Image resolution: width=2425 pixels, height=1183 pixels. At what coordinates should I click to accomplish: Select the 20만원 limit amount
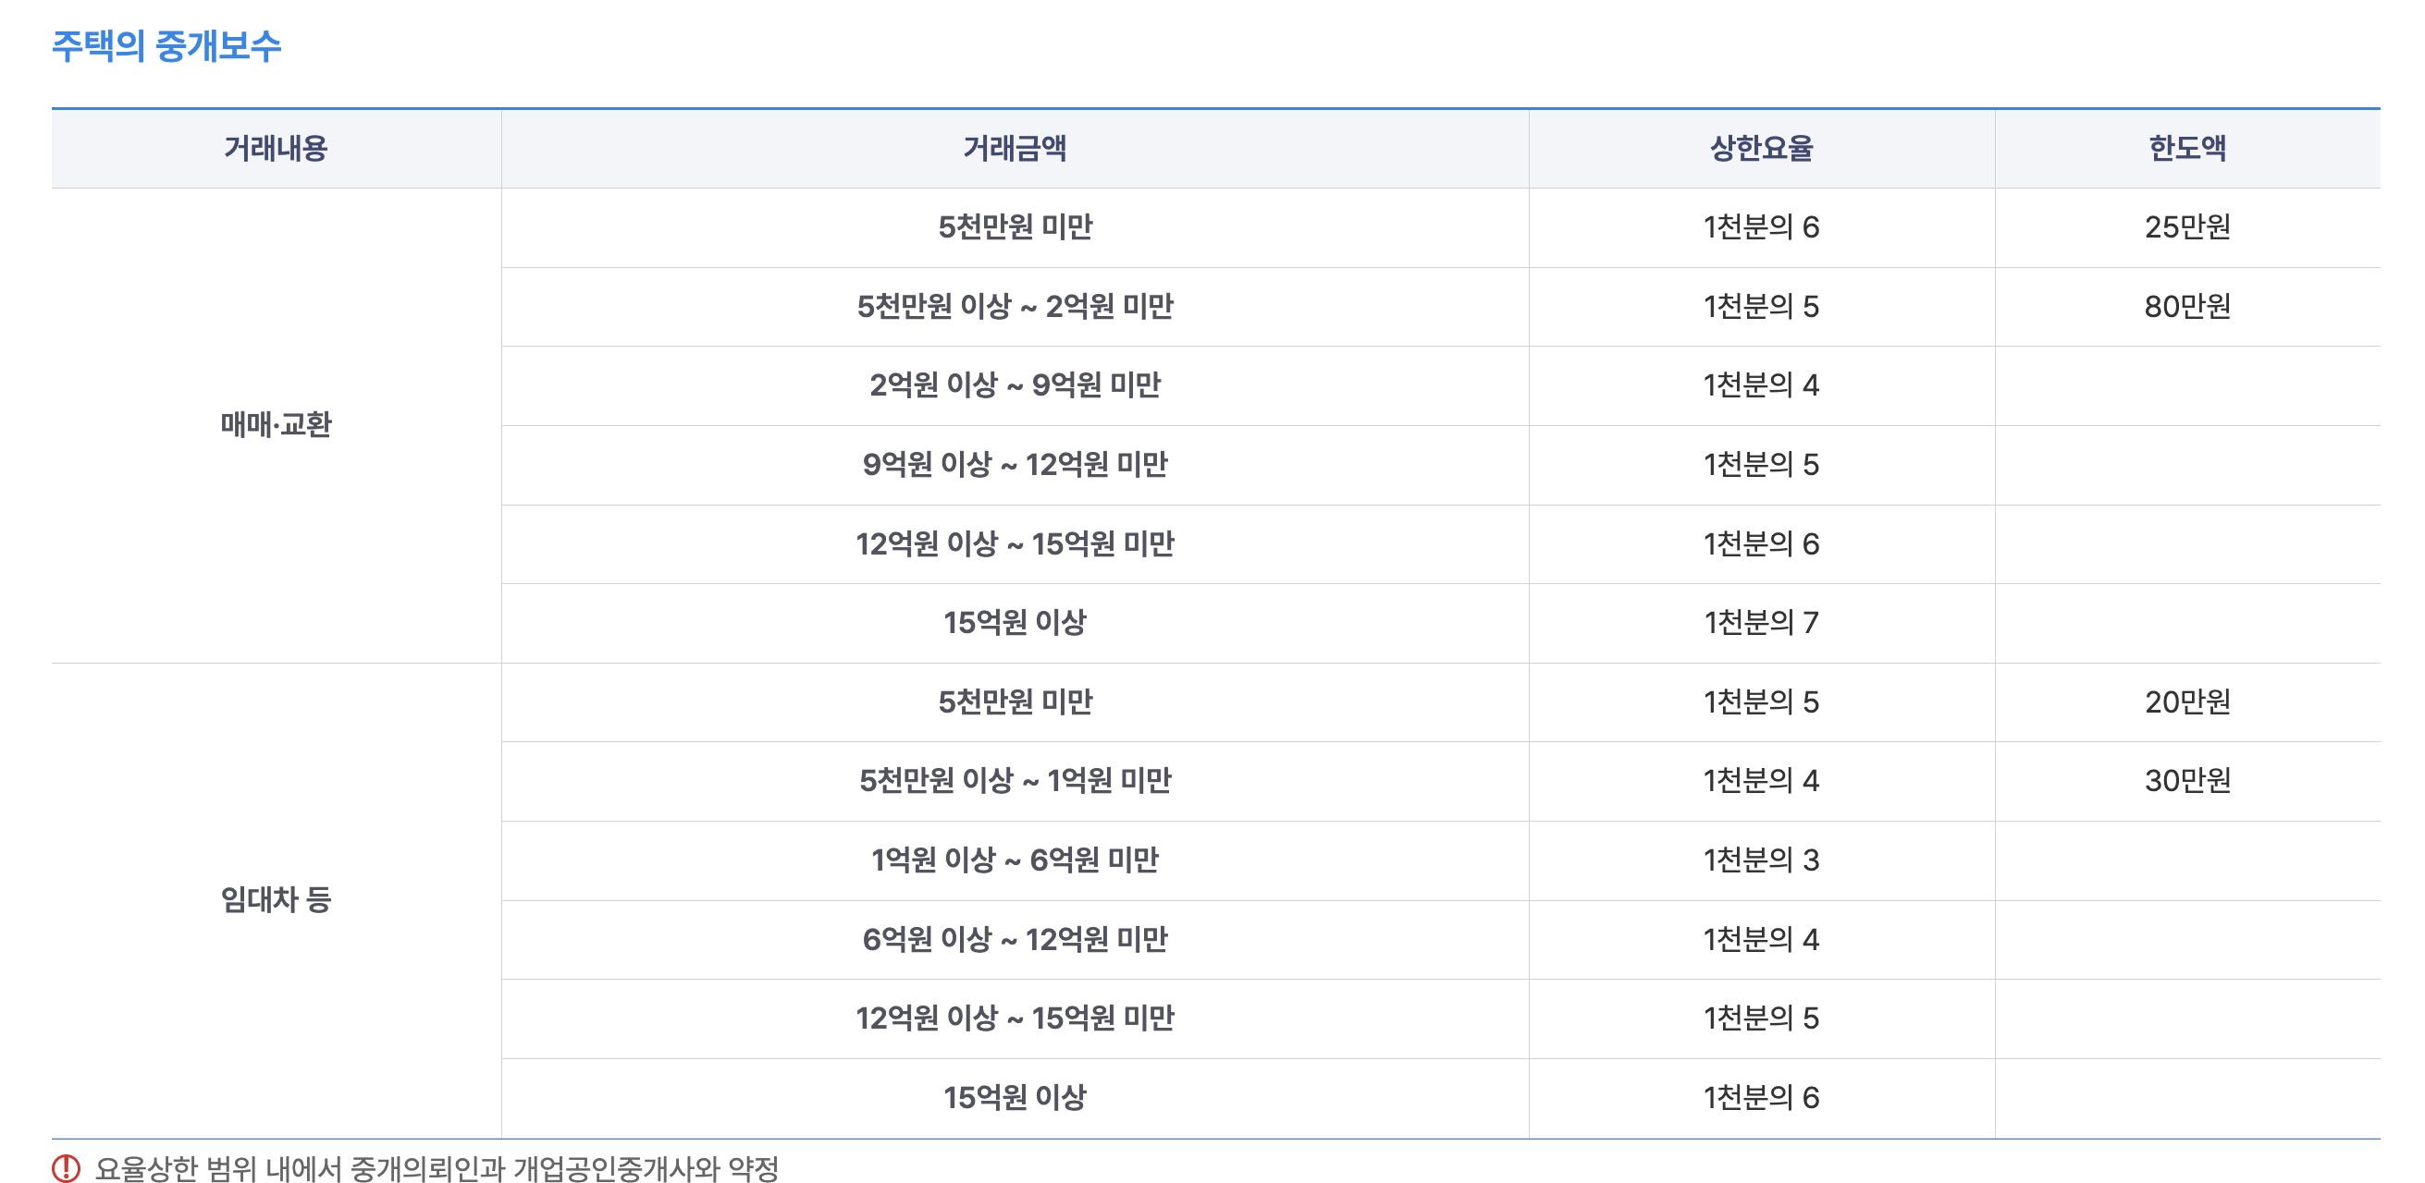pos(2190,701)
